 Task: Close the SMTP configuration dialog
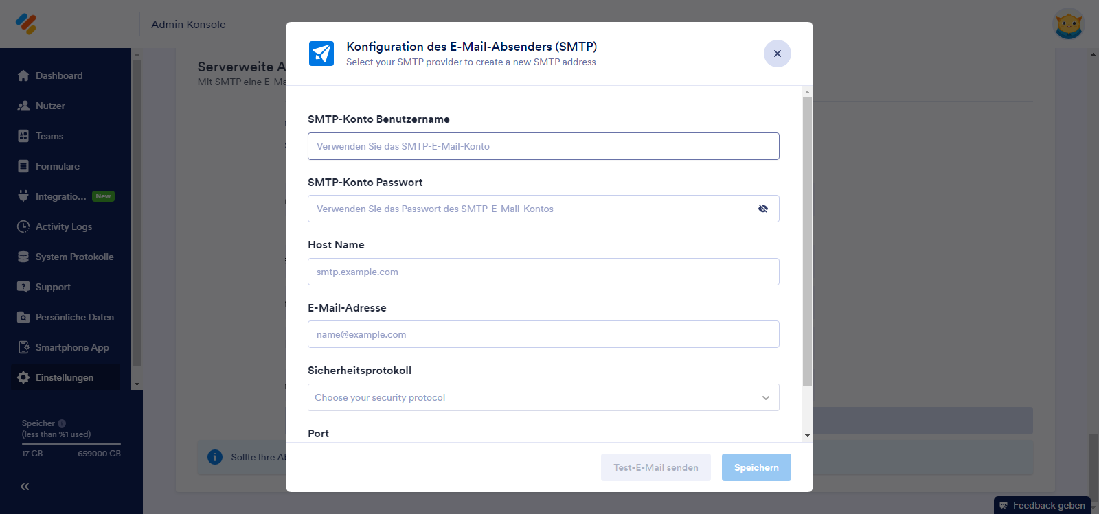(x=778, y=54)
